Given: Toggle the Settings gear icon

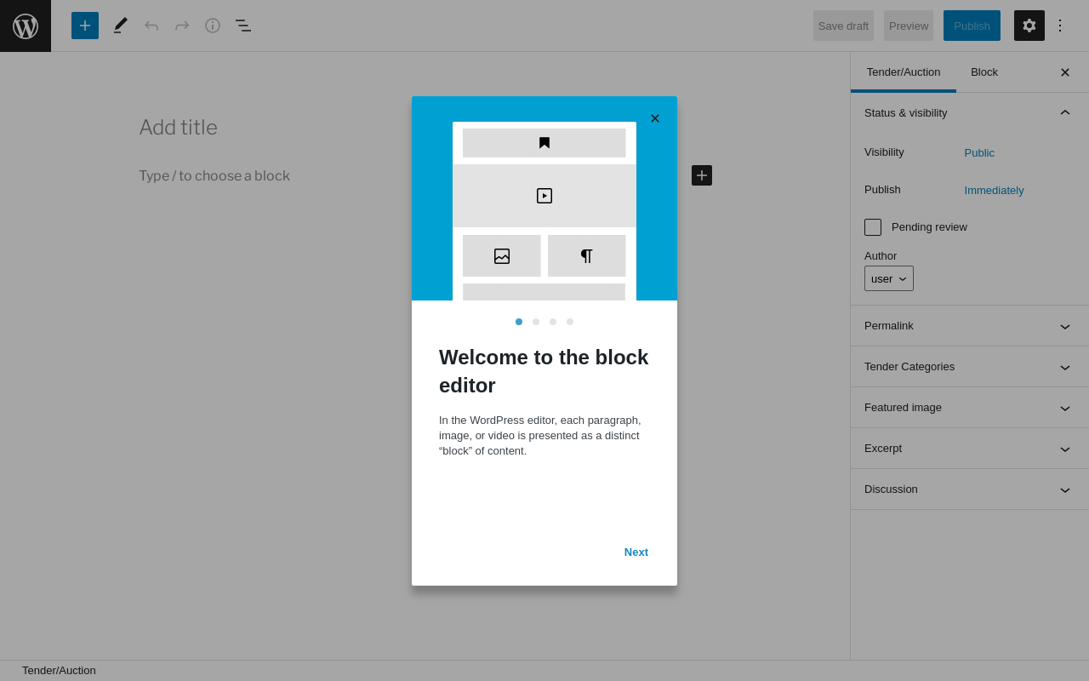Looking at the screenshot, I should pyautogui.click(x=1029, y=26).
